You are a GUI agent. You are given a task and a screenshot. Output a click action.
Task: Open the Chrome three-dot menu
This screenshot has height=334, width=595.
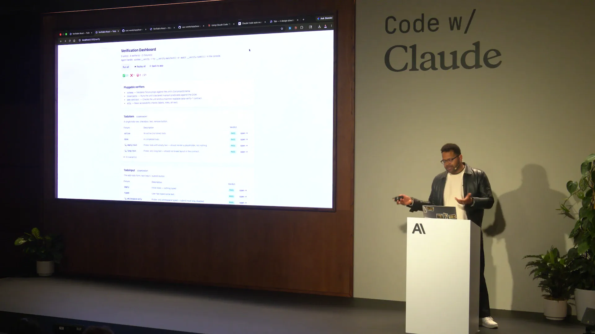click(331, 26)
